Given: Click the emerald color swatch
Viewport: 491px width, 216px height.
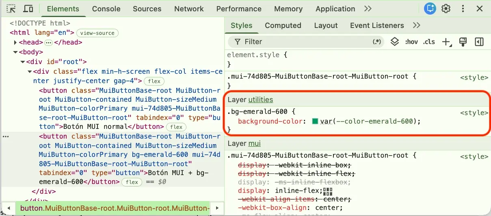Looking at the screenshot, I should pos(315,121).
